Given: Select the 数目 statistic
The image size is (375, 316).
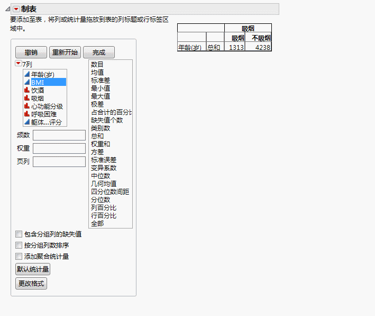Looking at the screenshot, I should (97, 64).
